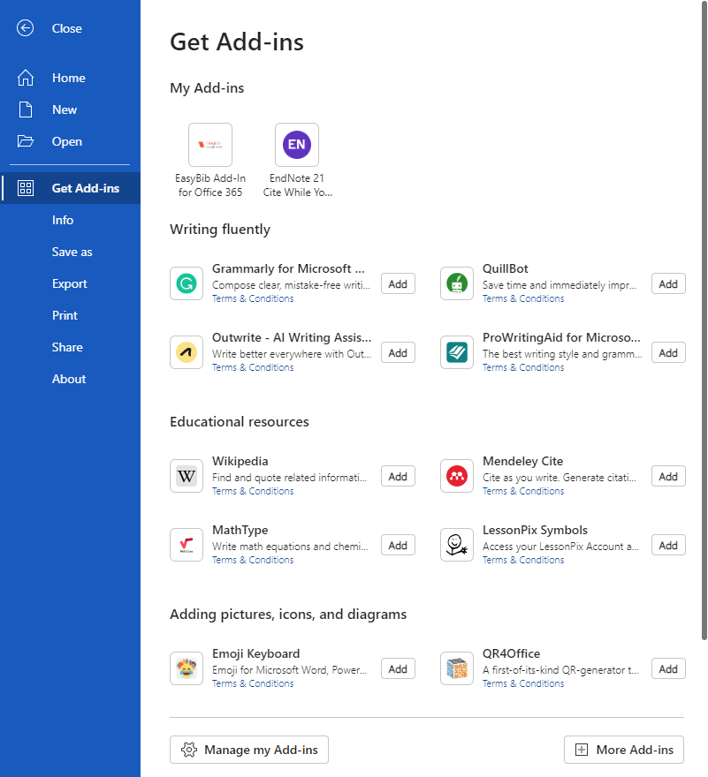Click the Home house icon
The height and width of the screenshot is (777, 708).
26,78
